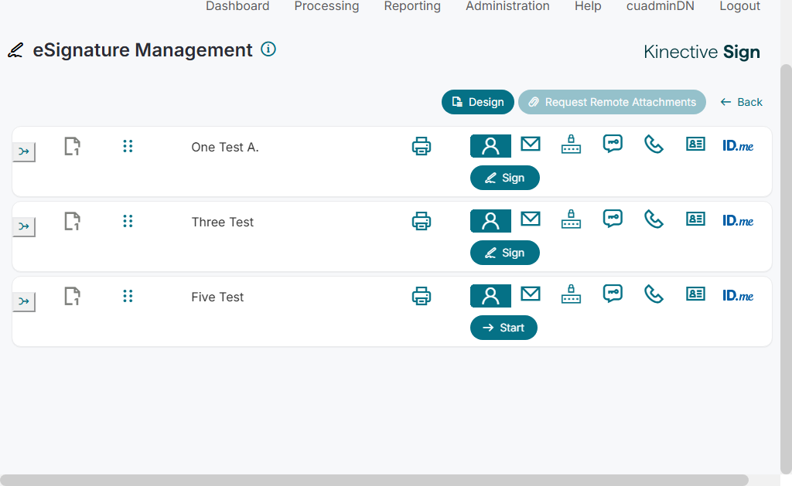Click the Design button
792x486 pixels.
[478, 102]
